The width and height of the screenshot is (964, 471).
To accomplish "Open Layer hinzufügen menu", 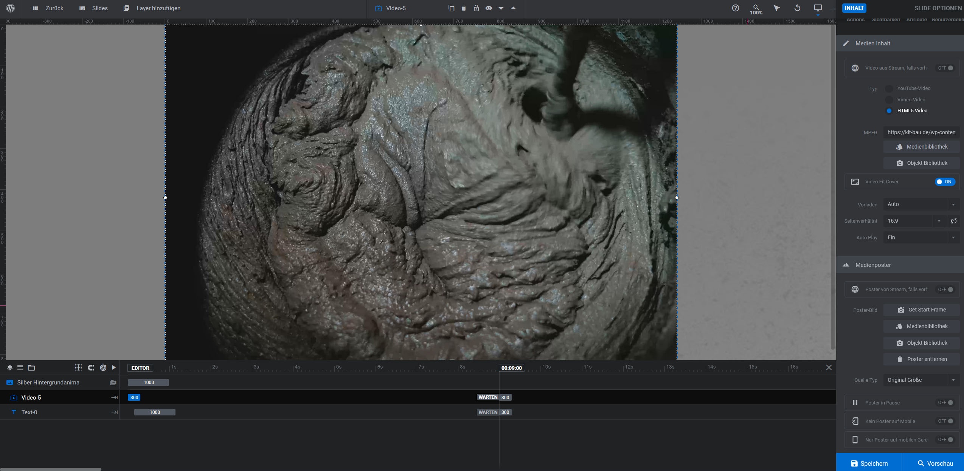I will (152, 8).
